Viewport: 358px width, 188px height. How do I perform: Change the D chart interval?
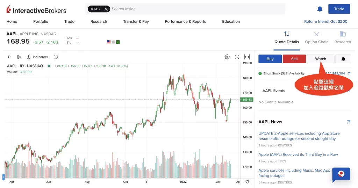tap(9, 57)
